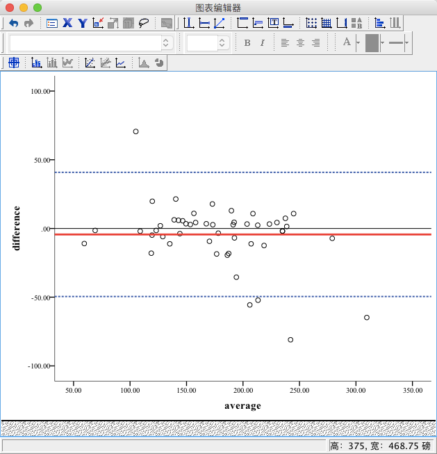The image size is (437, 454).
Task: Click the outlier point near difference 70
Action: pos(135,131)
